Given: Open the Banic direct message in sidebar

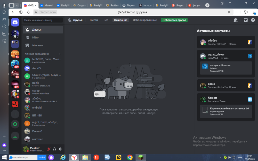Looking at the screenshot, I should pos(43,84).
